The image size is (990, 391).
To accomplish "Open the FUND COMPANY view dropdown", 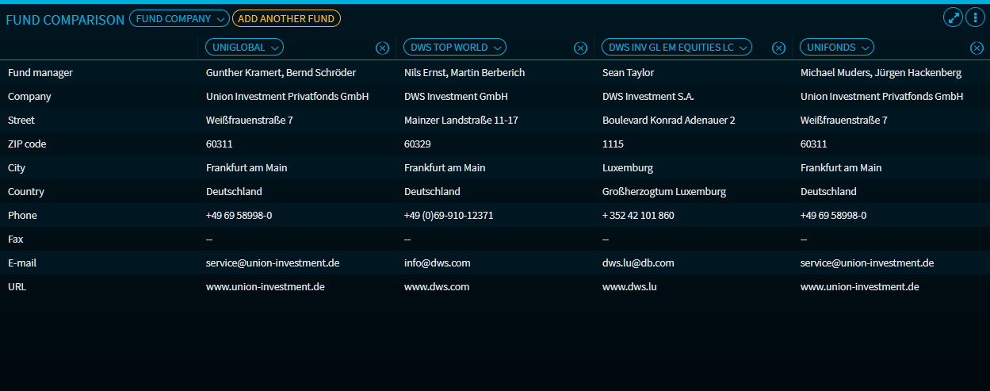I will click(x=179, y=18).
